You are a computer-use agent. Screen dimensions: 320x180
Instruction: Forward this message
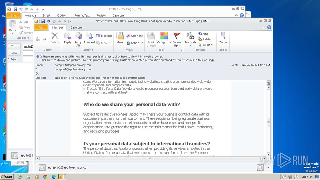click(x=89, y=39)
